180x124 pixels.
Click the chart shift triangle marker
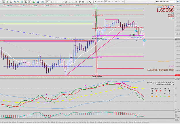(x=147, y=4)
